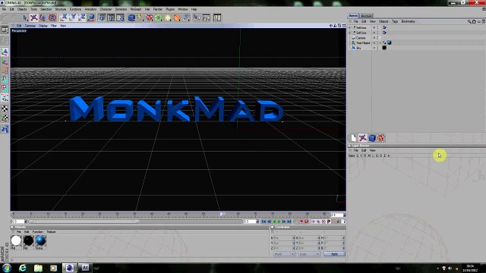The image size is (486, 273).
Task: Click the timeline current frame marker
Action: (x=222, y=214)
